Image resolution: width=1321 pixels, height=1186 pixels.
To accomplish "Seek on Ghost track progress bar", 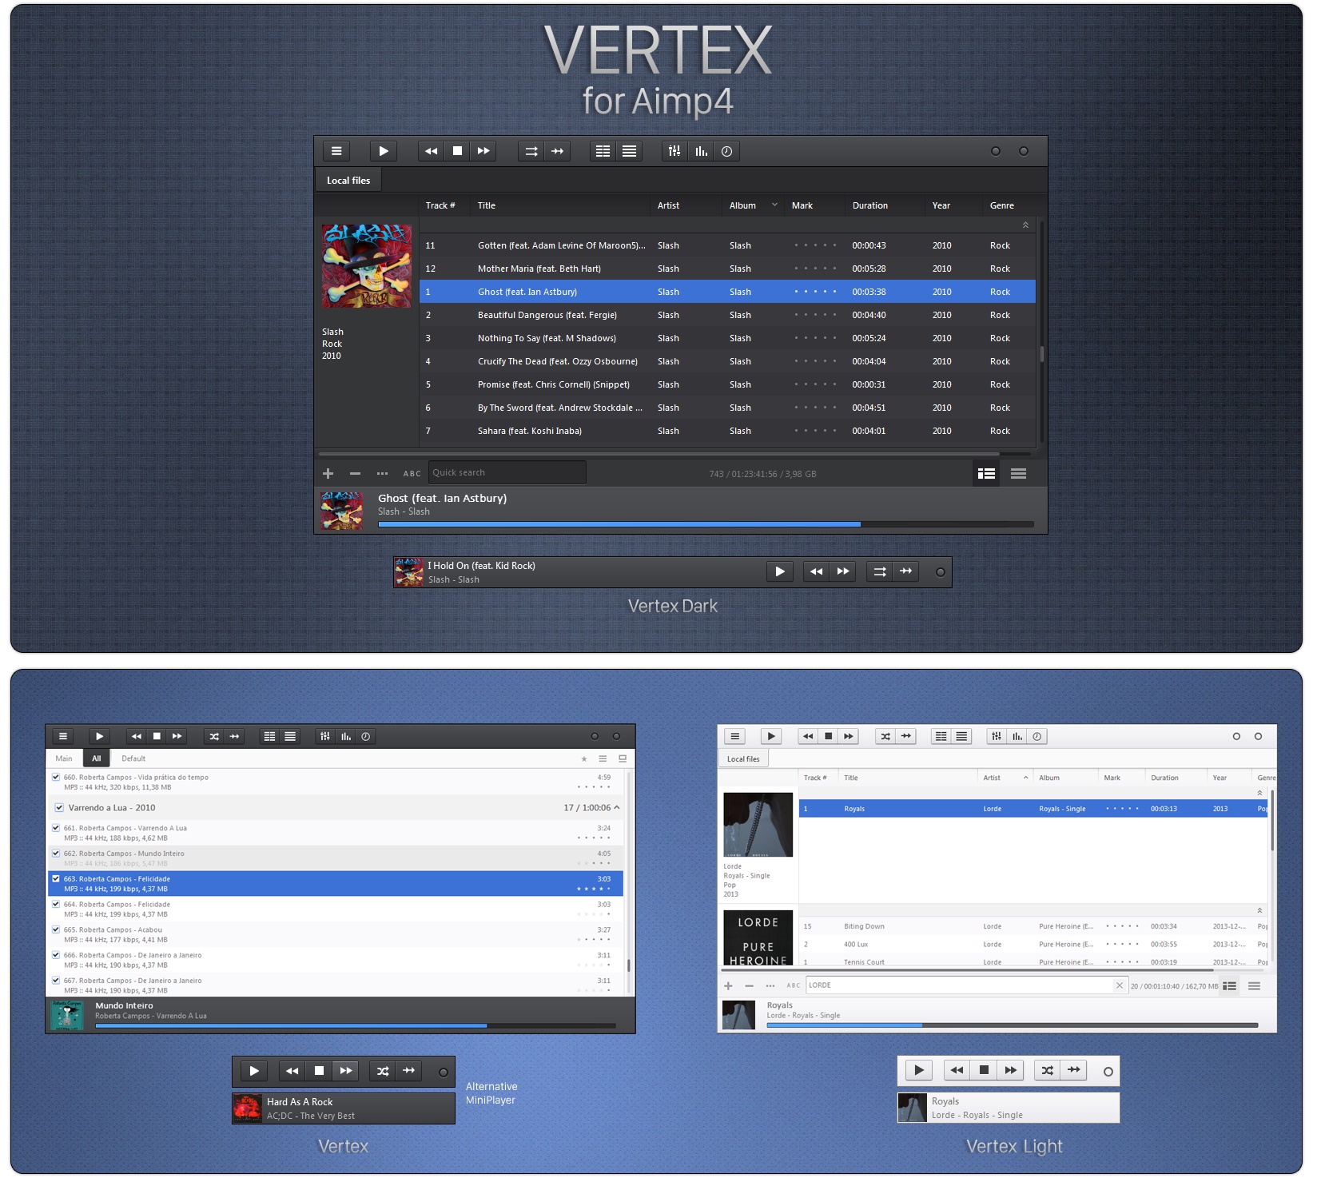I will pos(706,524).
